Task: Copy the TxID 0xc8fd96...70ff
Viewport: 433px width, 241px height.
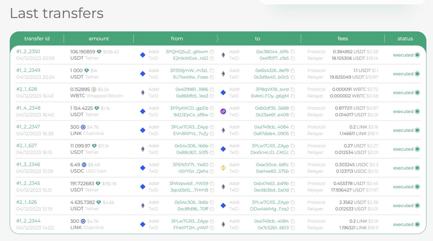Action: tap(212, 209)
